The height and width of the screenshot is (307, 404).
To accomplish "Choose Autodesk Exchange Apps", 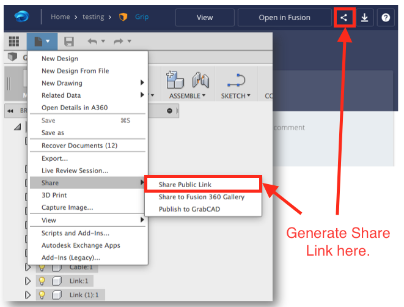I will pos(87,245).
